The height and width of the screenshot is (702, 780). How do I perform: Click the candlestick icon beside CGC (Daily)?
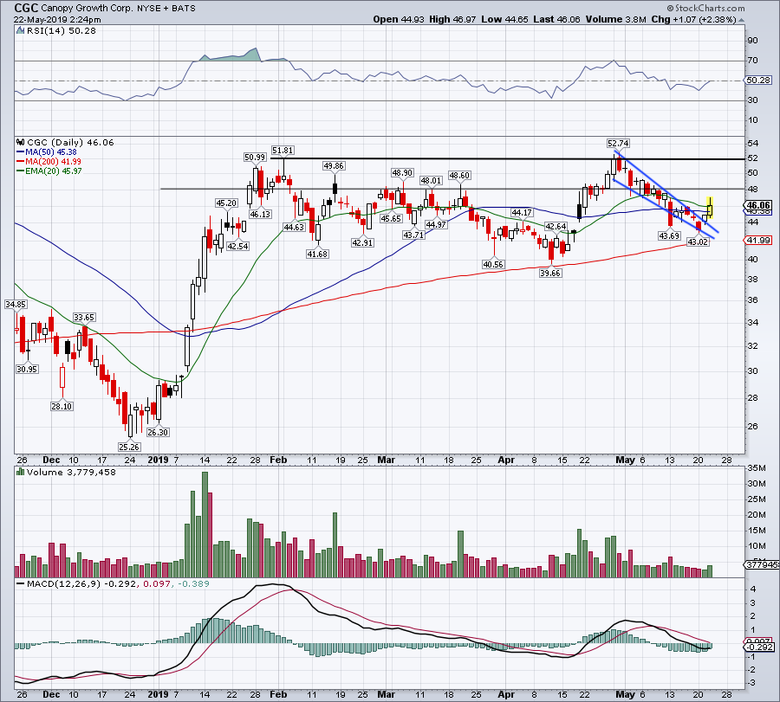(21, 142)
